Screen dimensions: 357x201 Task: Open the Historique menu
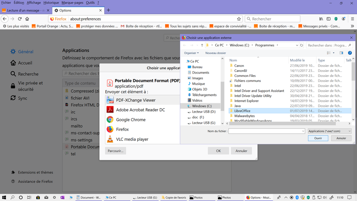pyautogui.click(x=51, y=3)
